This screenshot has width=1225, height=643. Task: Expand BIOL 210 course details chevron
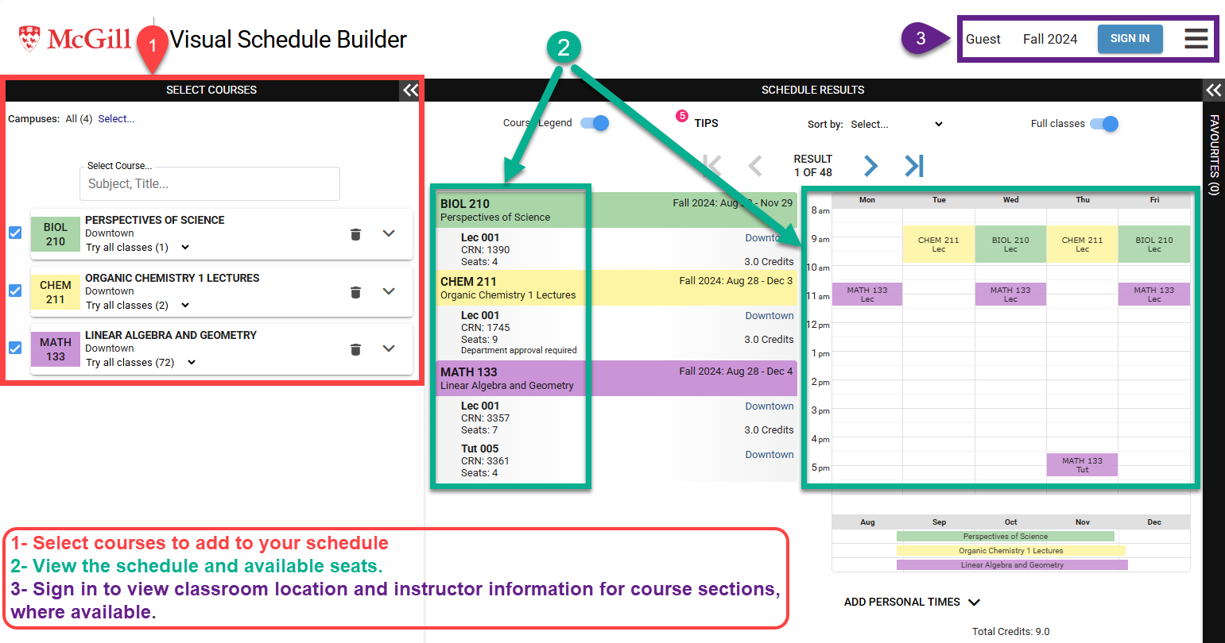pyautogui.click(x=389, y=233)
